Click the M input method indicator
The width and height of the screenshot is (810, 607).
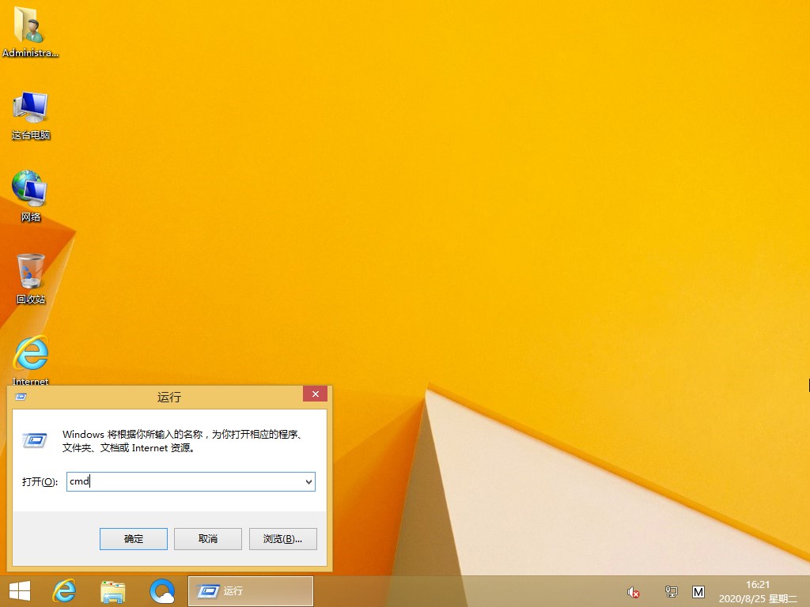[x=699, y=591]
